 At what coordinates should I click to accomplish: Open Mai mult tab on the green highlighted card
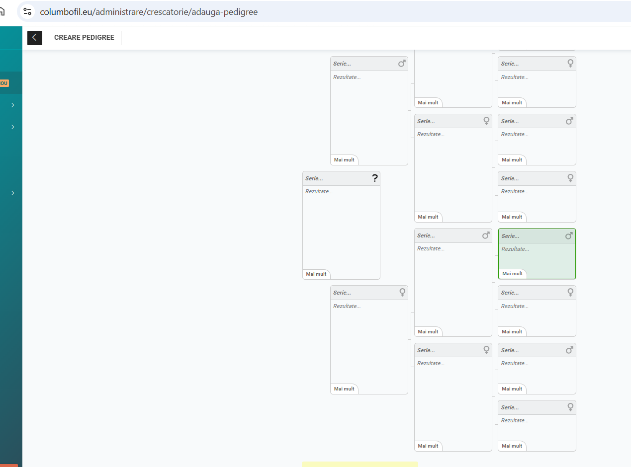pyautogui.click(x=512, y=274)
